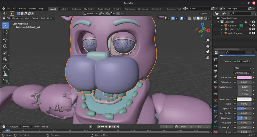Activate the Move tool
Viewport: 257px width, 137px height.
[x=5, y=40]
